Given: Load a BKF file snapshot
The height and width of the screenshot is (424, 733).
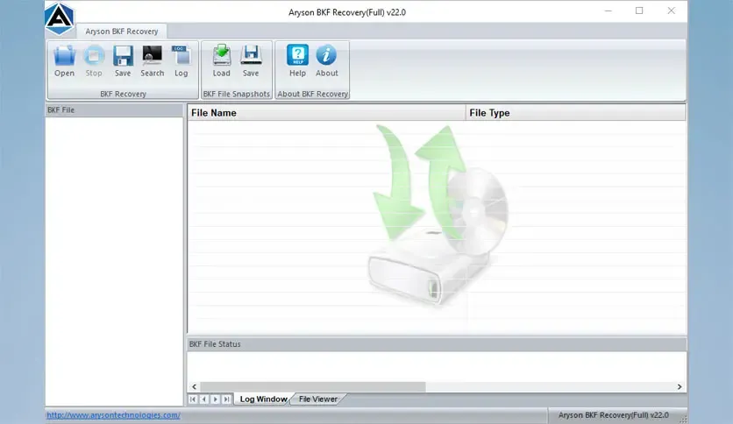Looking at the screenshot, I should point(221,61).
